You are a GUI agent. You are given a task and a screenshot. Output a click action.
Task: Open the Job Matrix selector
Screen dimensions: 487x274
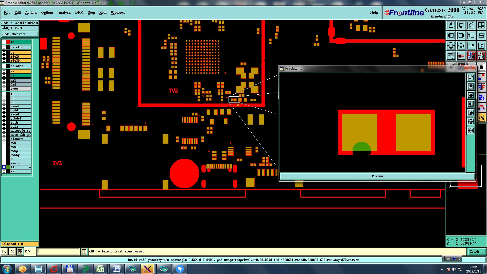(x=20, y=34)
